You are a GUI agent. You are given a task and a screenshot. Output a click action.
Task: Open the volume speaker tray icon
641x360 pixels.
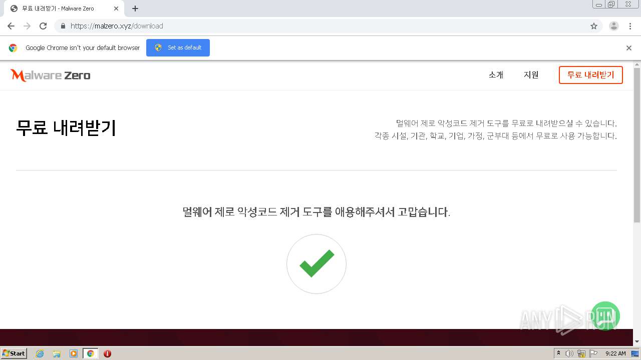tap(569, 353)
